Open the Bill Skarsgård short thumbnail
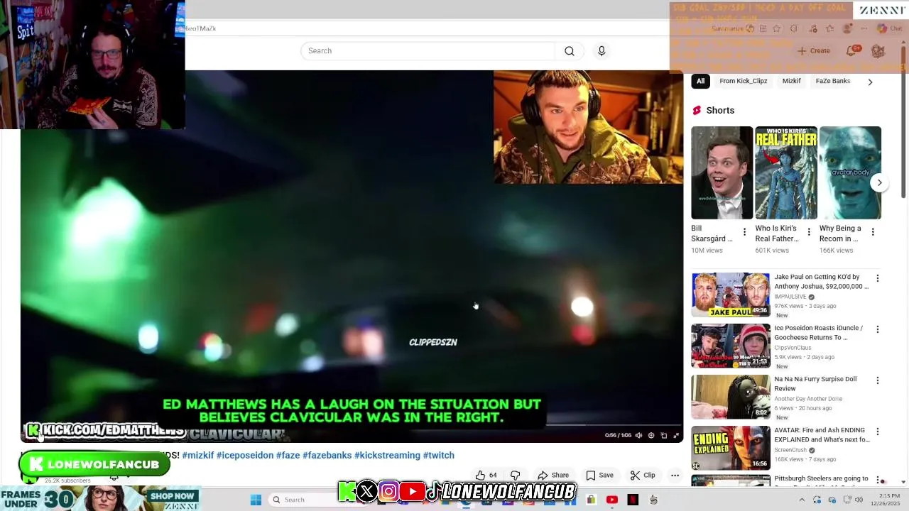The image size is (909, 511). click(x=722, y=172)
